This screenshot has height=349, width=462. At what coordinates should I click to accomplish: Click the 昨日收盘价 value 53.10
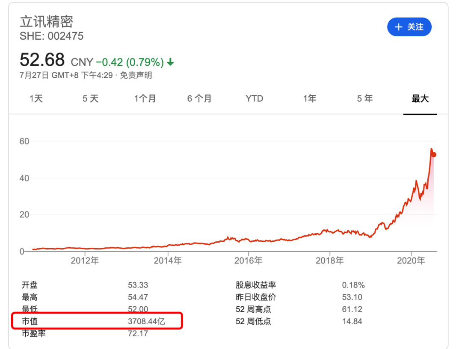tap(352, 297)
